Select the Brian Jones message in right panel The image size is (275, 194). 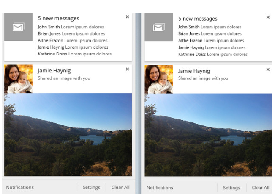click(x=210, y=33)
